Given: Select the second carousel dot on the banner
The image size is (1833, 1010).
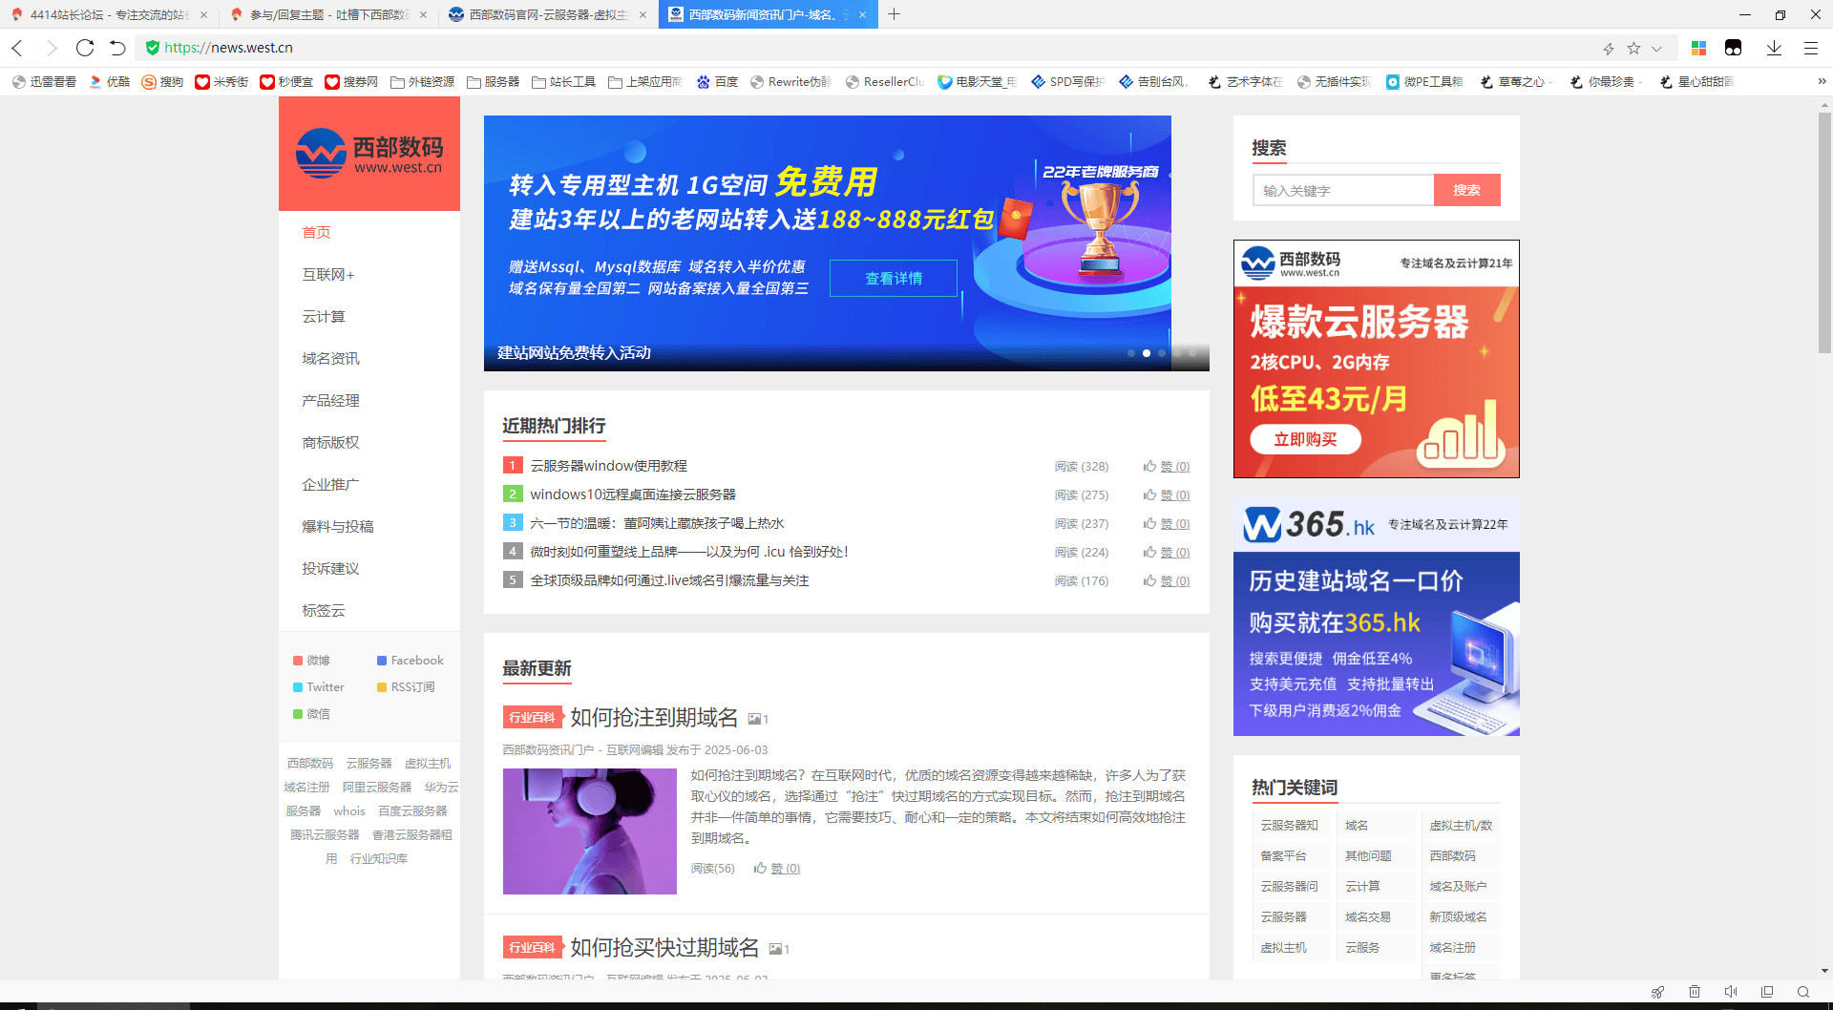Looking at the screenshot, I should pos(1147,353).
